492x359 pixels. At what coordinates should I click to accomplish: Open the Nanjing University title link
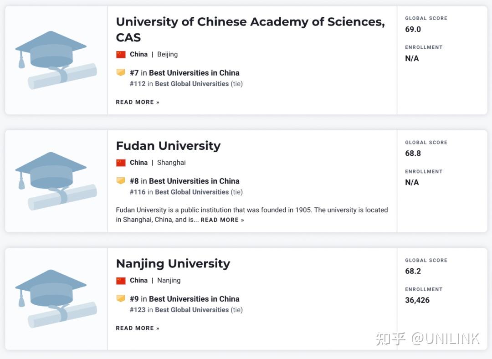click(173, 264)
